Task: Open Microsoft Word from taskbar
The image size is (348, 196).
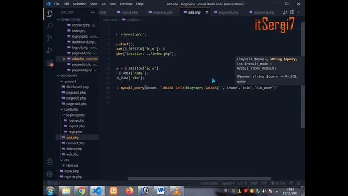Action: [161, 191]
